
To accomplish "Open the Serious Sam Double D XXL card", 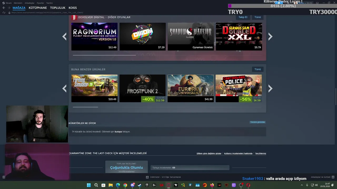I will pyautogui.click(x=239, y=36).
